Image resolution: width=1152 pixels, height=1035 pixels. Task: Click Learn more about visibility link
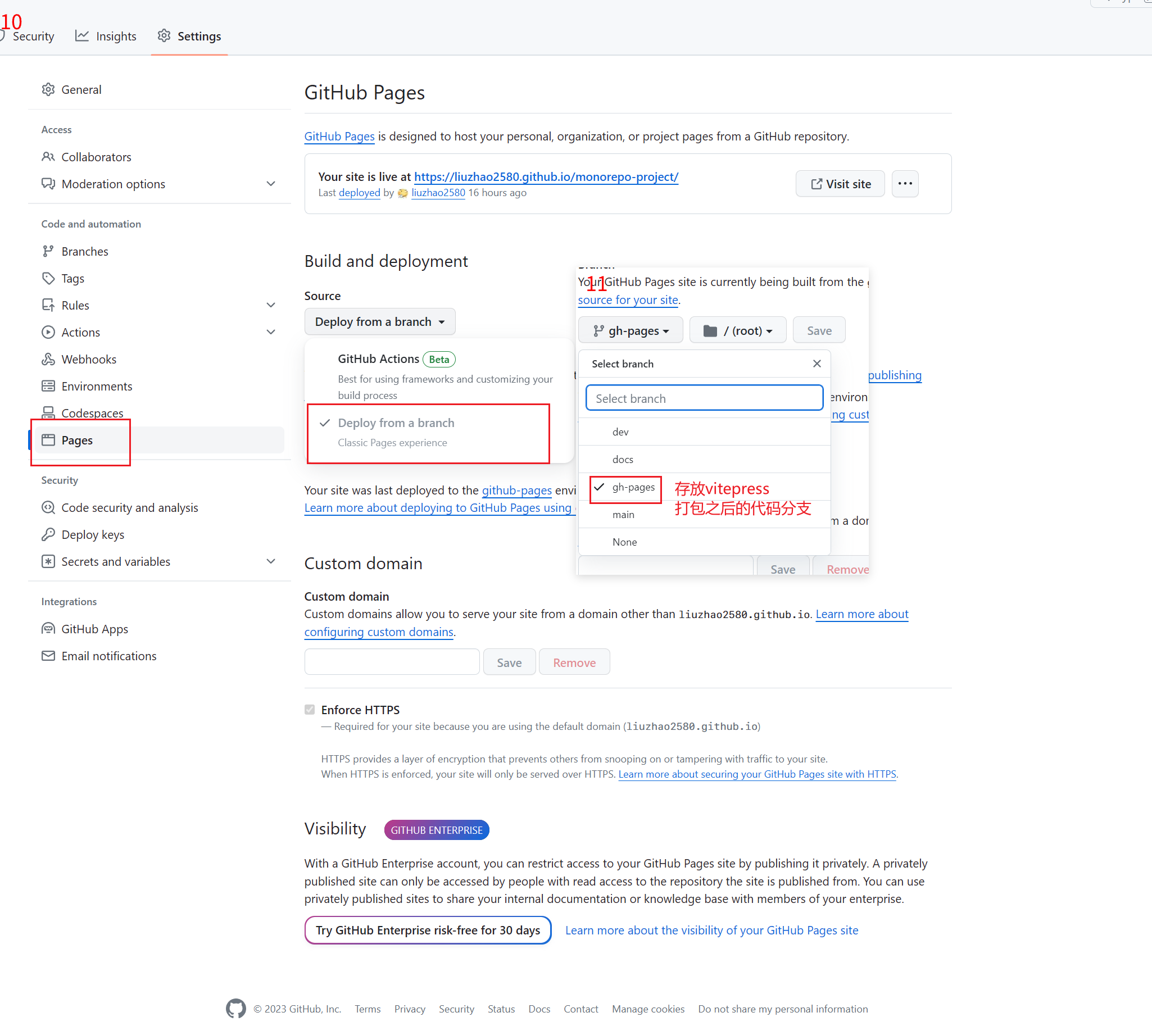tap(711, 929)
